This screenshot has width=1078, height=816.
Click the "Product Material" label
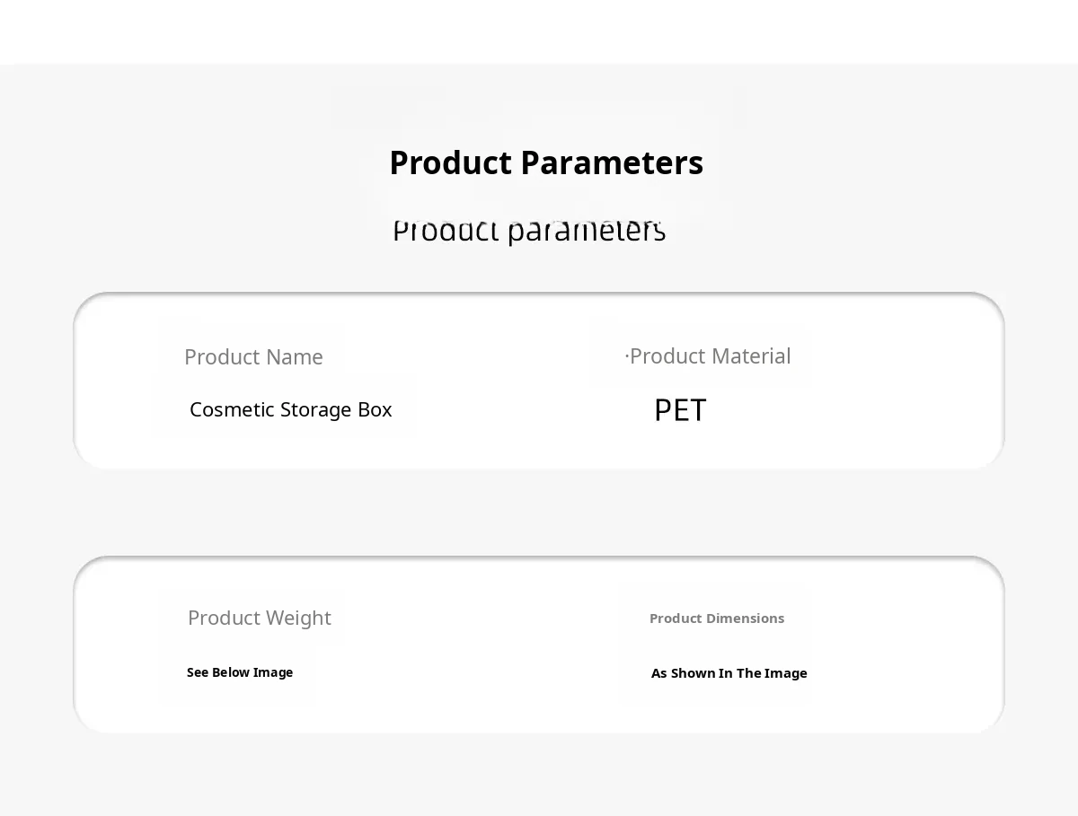(x=710, y=356)
